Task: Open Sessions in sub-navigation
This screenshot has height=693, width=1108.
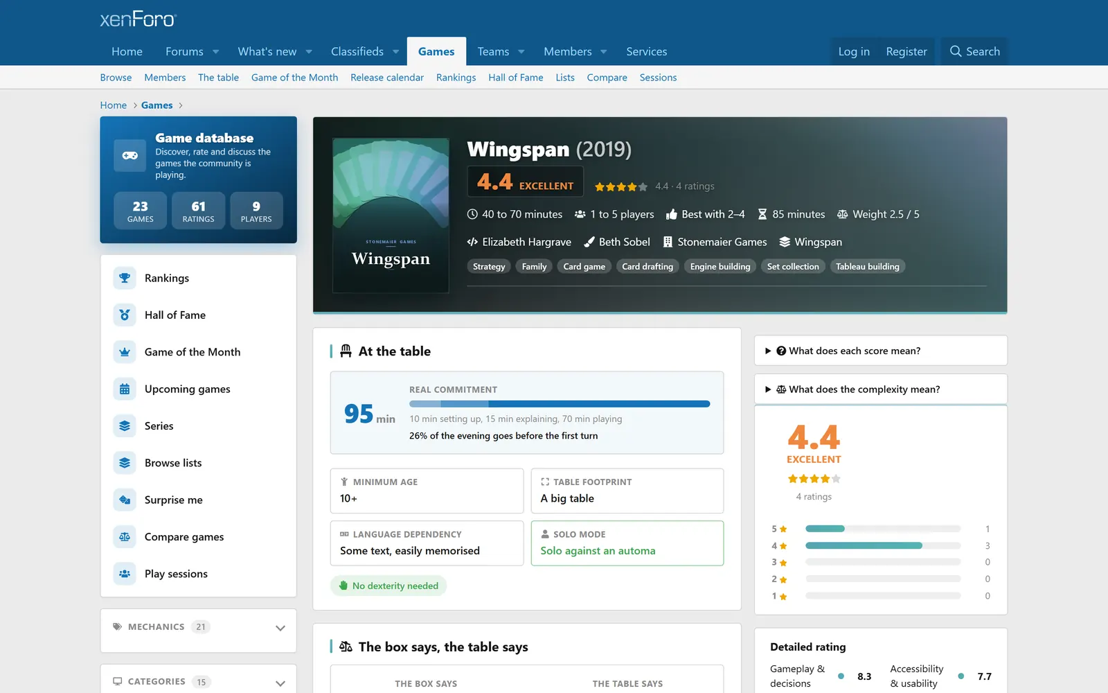Action: click(x=658, y=78)
